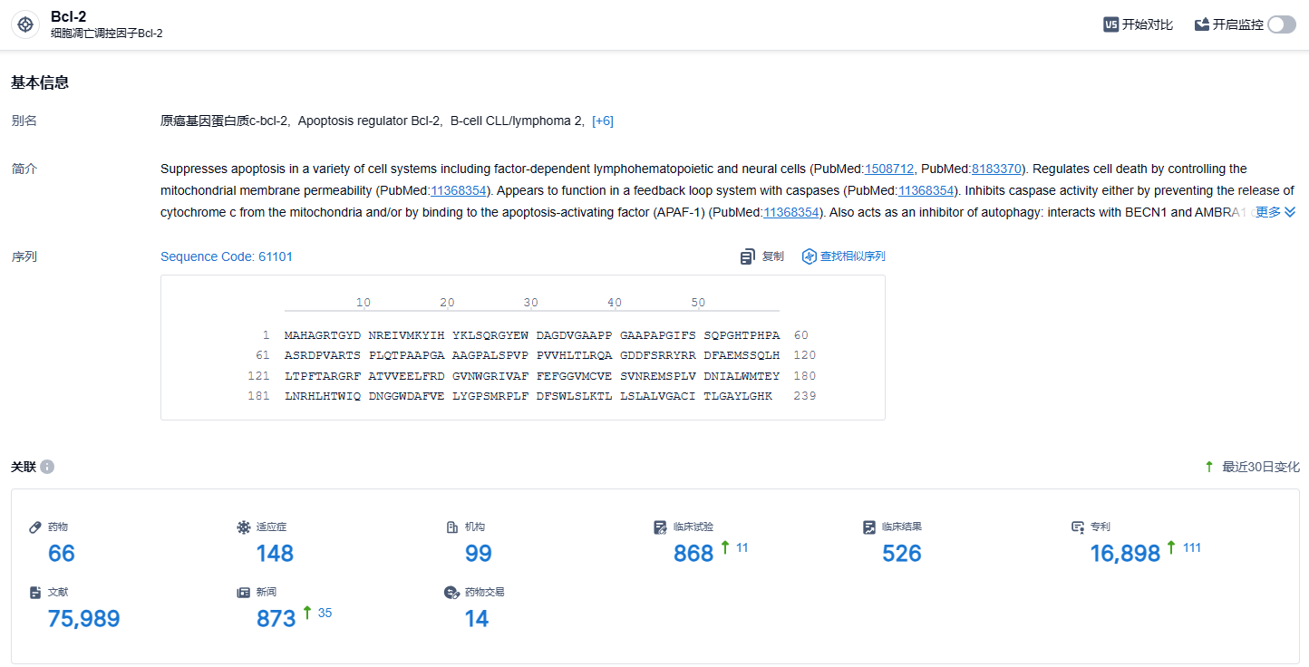Click the monitoring icon beside 开启监控

(x=1202, y=25)
